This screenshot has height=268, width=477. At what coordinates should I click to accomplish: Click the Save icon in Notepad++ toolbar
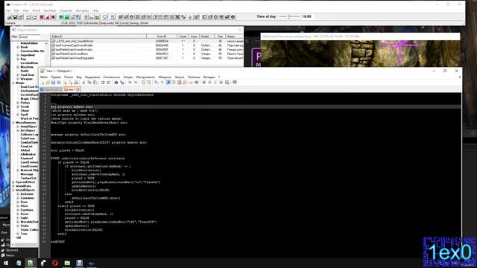point(53,83)
